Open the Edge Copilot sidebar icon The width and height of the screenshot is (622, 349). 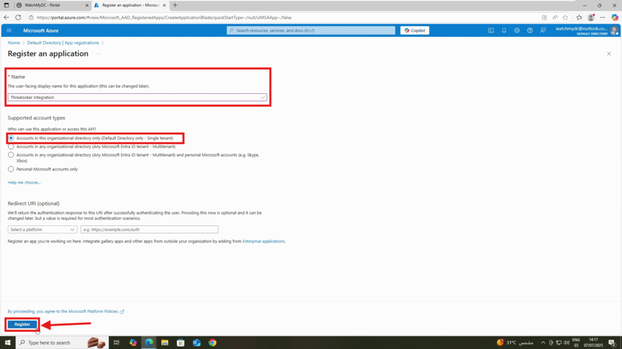pos(615,18)
